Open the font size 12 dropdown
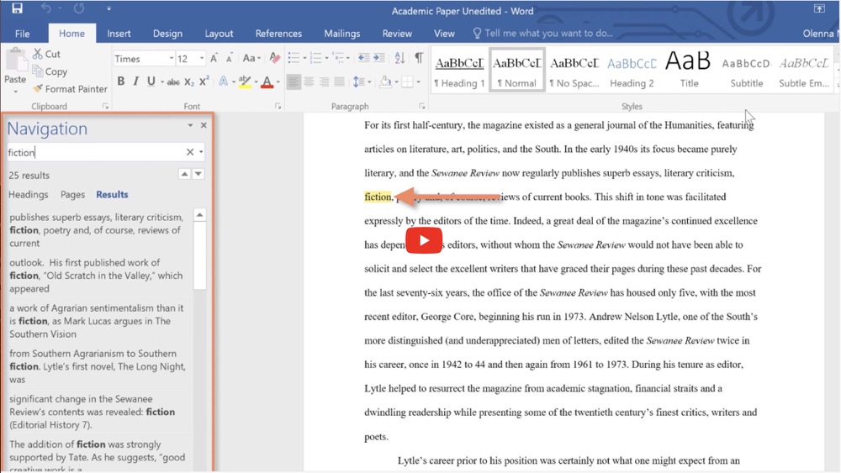Screen dimensions: 841x473 pyautogui.click(x=202, y=58)
